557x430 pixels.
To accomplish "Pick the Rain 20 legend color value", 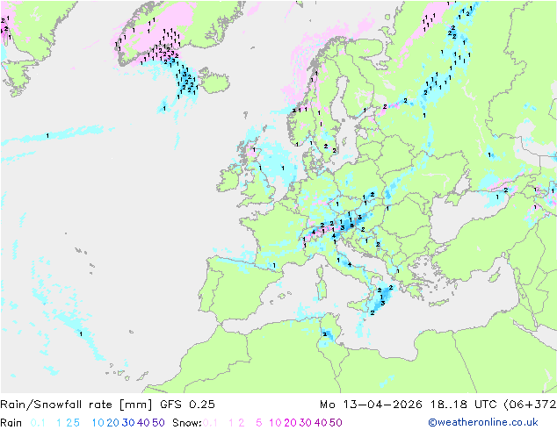I will point(113,423).
